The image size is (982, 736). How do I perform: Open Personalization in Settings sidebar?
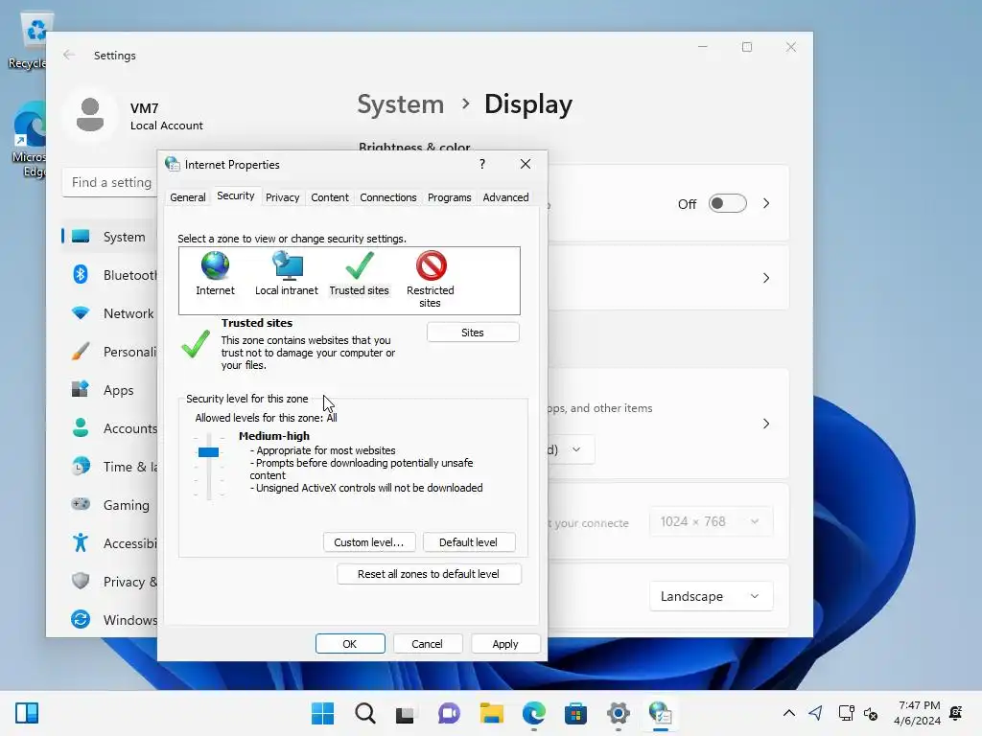click(109, 352)
